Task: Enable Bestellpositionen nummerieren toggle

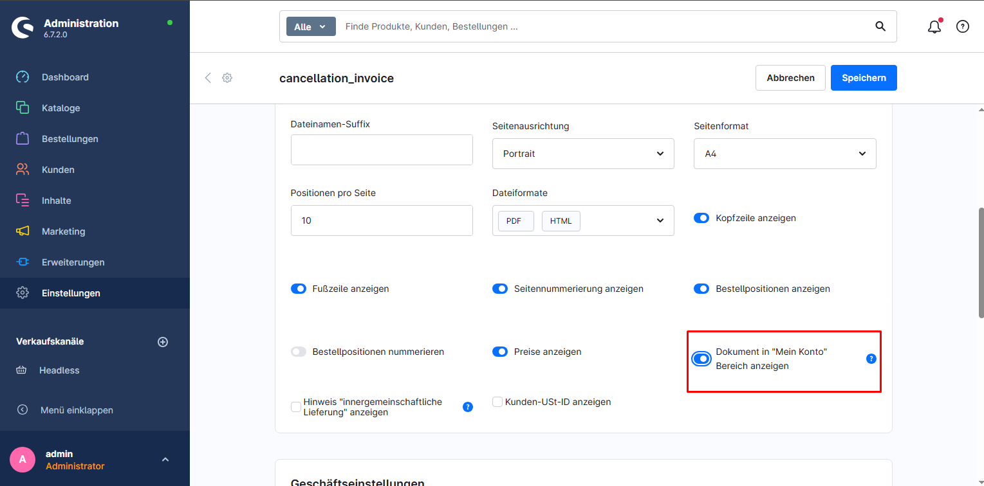Action: point(299,352)
